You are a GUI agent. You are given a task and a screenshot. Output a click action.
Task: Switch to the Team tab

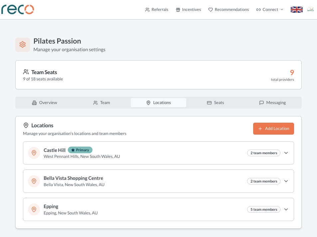pos(101,103)
